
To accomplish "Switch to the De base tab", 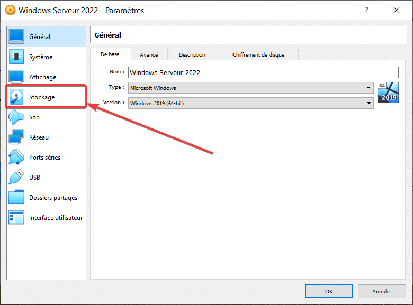I will tap(110, 54).
